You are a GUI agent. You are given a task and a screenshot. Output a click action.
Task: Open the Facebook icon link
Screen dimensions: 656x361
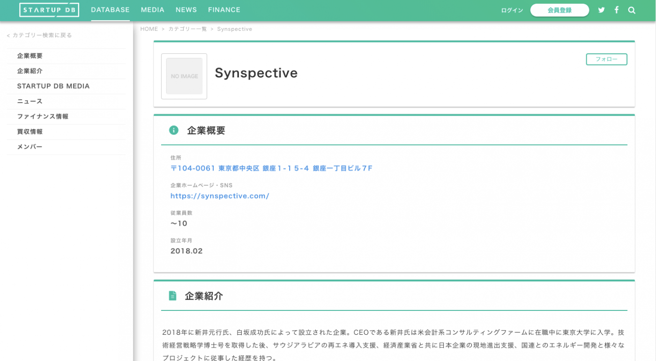tap(617, 10)
